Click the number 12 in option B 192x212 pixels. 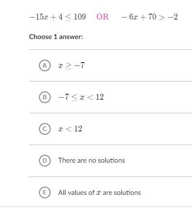click(x=99, y=97)
